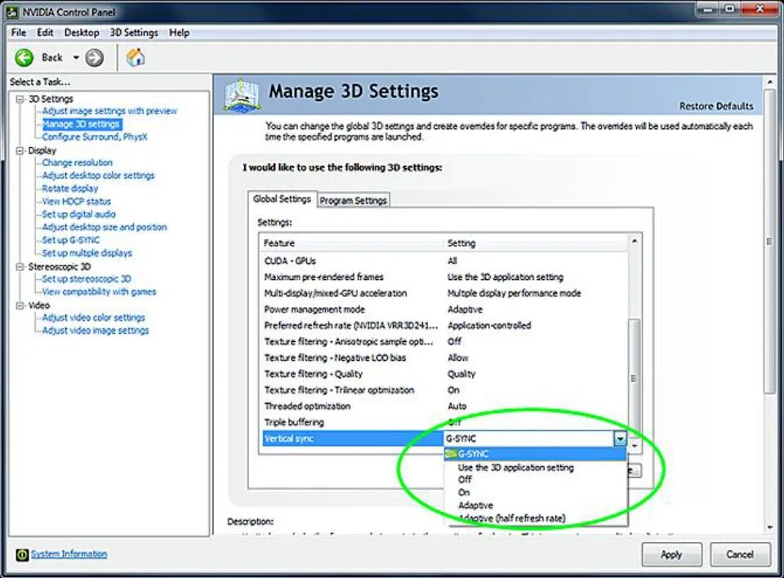The image size is (784, 578).
Task: Open Adjust image settings with preview
Action: click(x=109, y=111)
